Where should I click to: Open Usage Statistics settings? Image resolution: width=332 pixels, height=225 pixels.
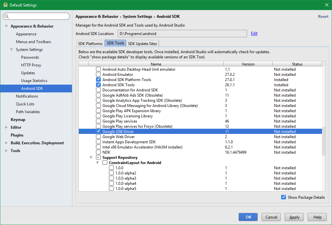pyautogui.click(x=34, y=81)
